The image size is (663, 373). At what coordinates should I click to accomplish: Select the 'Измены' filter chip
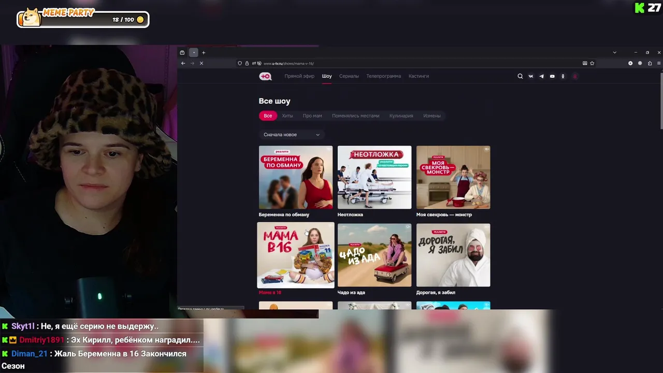tap(432, 116)
